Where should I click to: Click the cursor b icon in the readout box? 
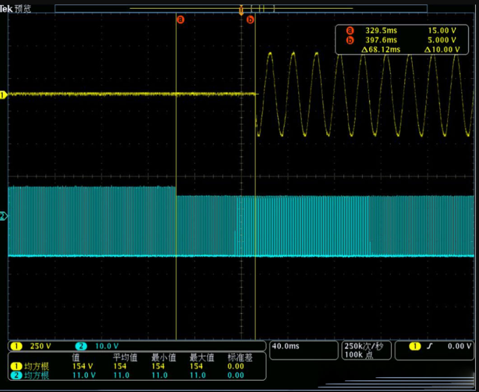point(350,40)
